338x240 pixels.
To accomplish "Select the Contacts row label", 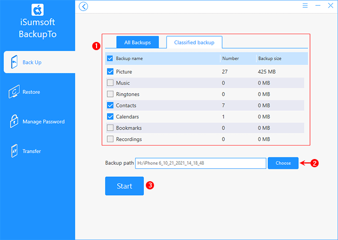I will coord(126,106).
